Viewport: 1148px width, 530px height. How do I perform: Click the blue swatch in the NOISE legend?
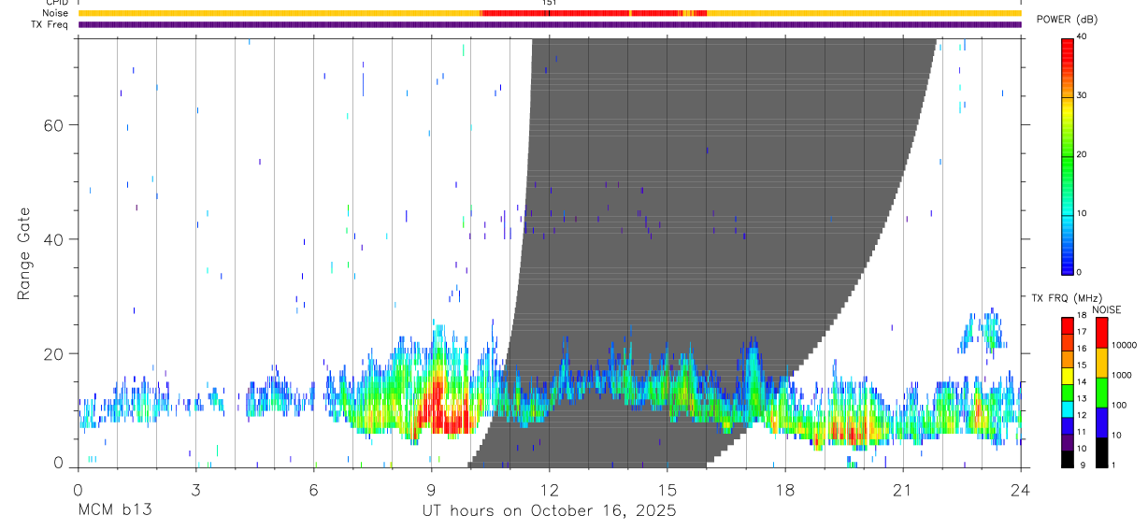1101,423
